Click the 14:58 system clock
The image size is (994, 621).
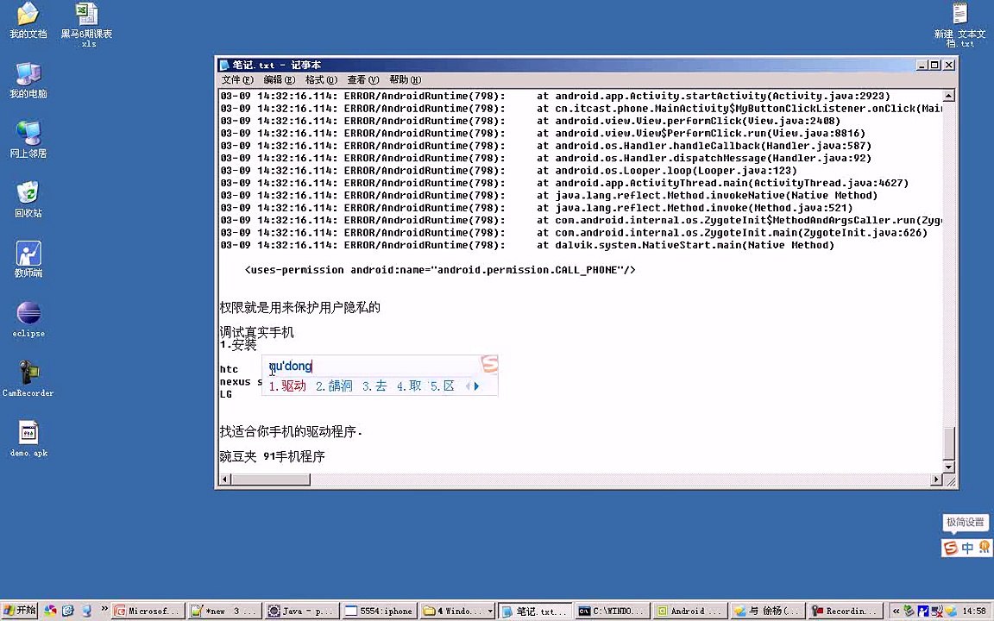[974, 611]
